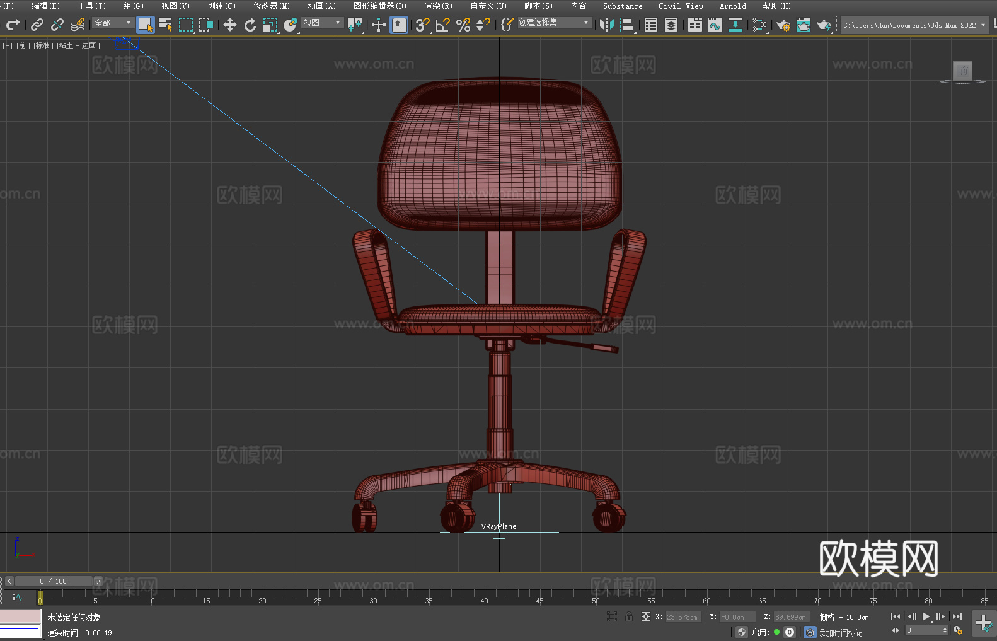Click time slider next-frame arrow
This screenshot has width=997, height=641.
pyautogui.click(x=98, y=581)
